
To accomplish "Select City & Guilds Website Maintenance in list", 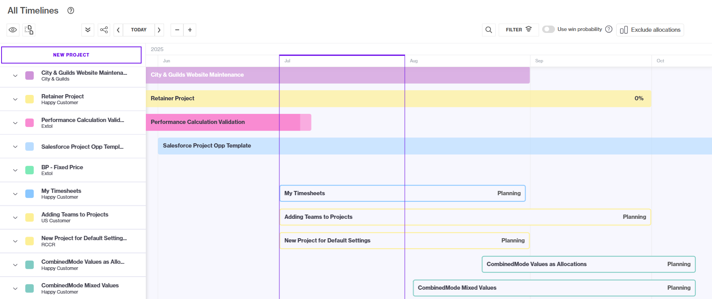I will (x=84, y=73).
